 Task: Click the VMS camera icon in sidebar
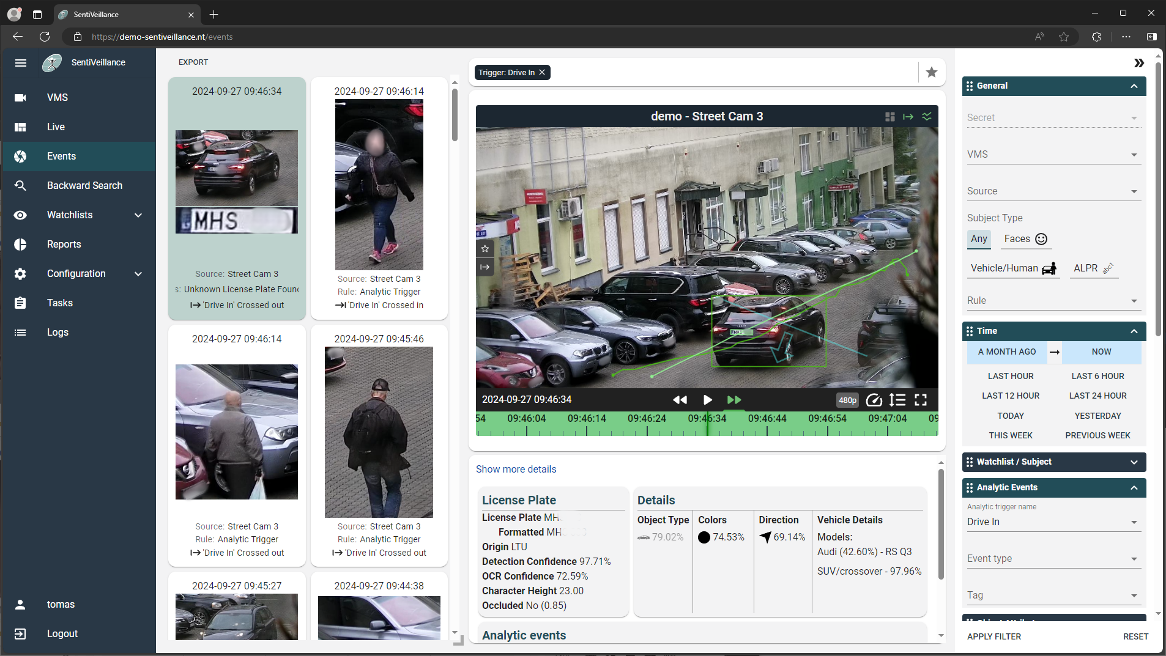pyautogui.click(x=20, y=97)
